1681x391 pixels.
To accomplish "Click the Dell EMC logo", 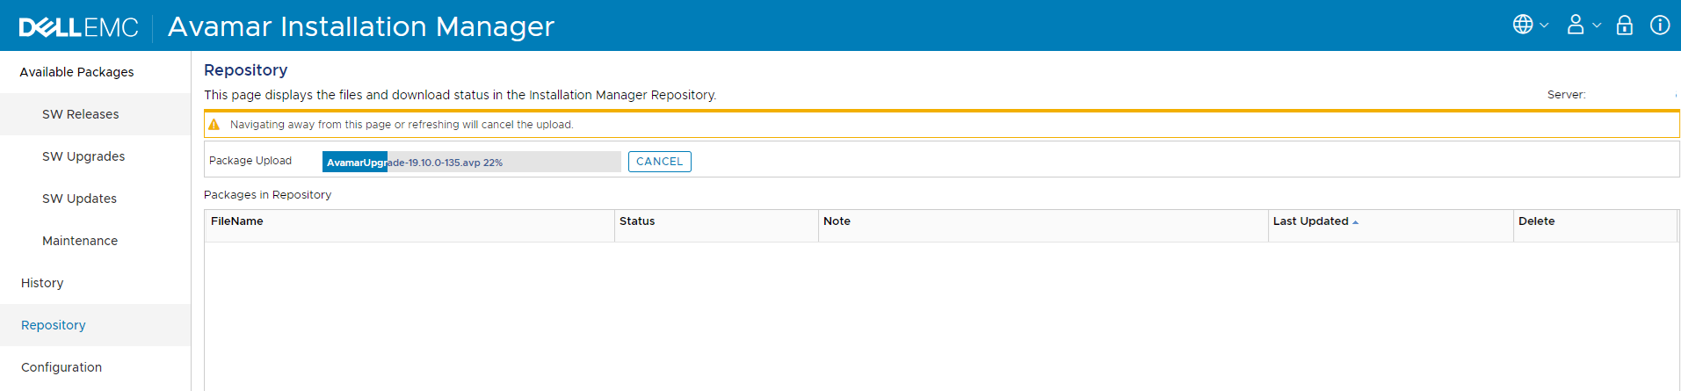I will [78, 27].
